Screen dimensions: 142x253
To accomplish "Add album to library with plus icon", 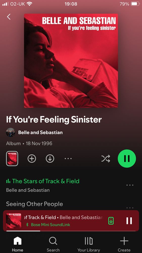I will pos(32,159).
